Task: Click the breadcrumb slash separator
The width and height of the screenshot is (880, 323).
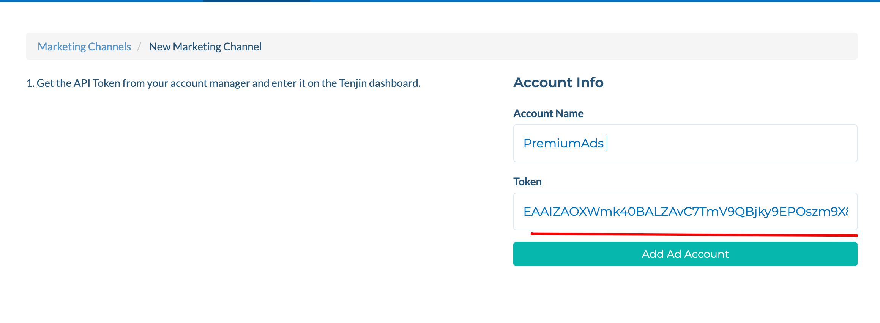Action: pos(139,47)
